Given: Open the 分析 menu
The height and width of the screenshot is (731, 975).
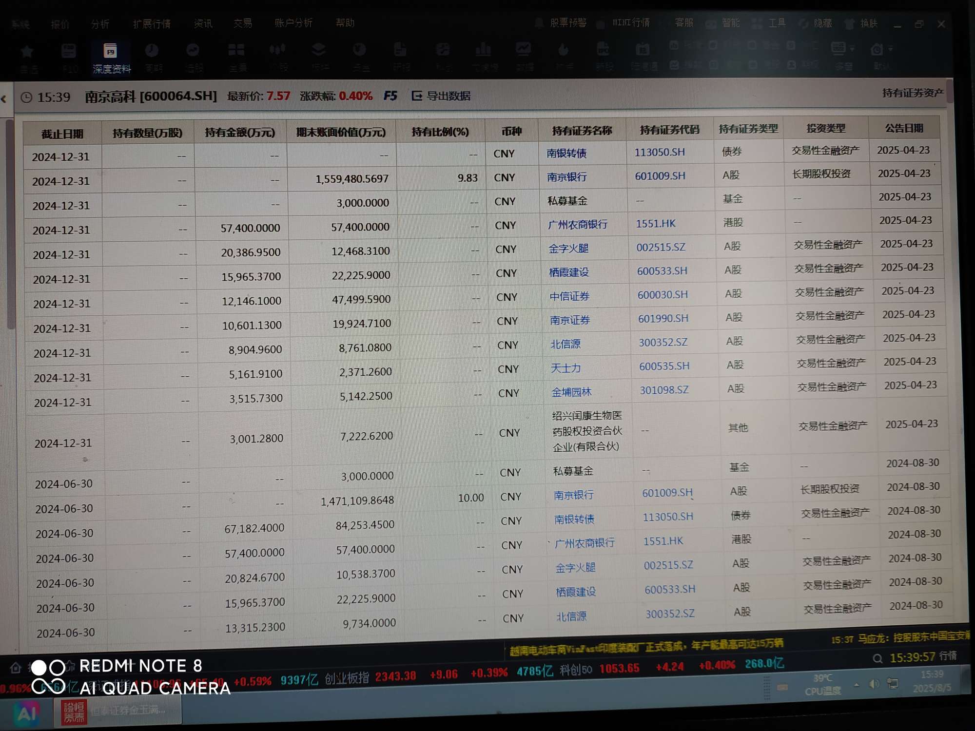Looking at the screenshot, I should pos(100,24).
